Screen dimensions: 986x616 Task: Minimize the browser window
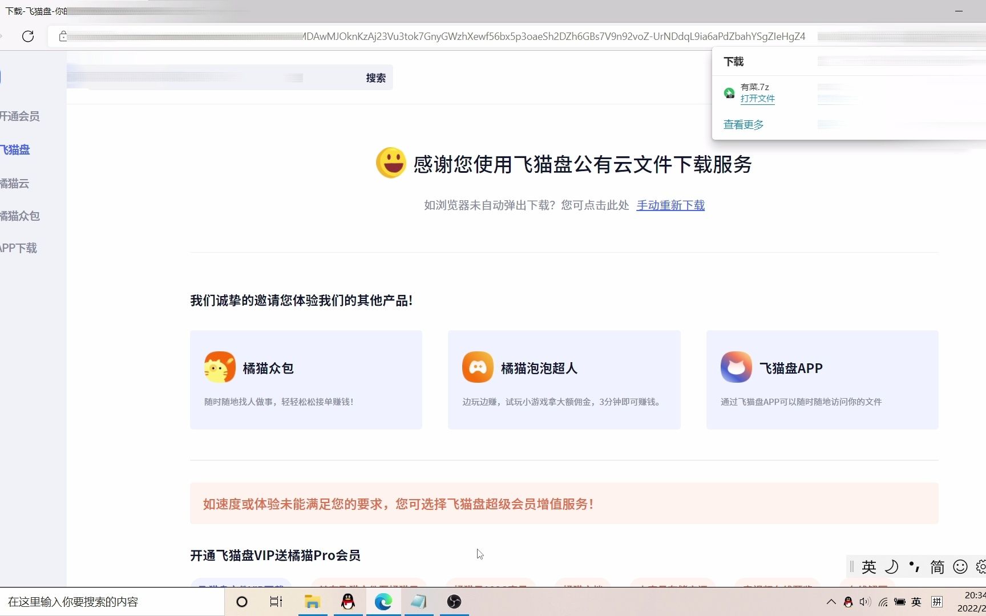pos(959,11)
